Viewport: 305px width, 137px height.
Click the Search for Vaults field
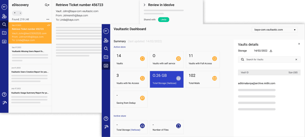pyautogui.click(x=269, y=59)
